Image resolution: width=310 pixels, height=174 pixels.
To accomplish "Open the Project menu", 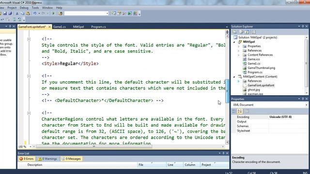I will click(12, 8).
